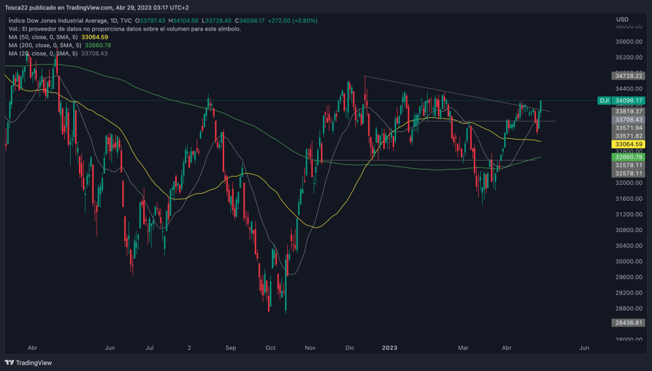Select the MA 20 indicator legend
The width and height of the screenshot is (652, 371).
click(45, 54)
